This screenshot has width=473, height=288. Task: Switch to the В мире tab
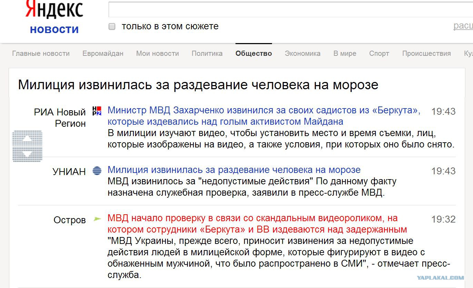tap(345, 53)
